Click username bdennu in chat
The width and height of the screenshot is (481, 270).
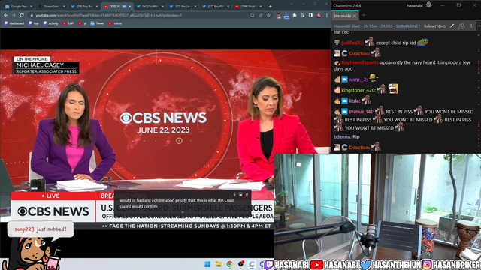pos(343,136)
